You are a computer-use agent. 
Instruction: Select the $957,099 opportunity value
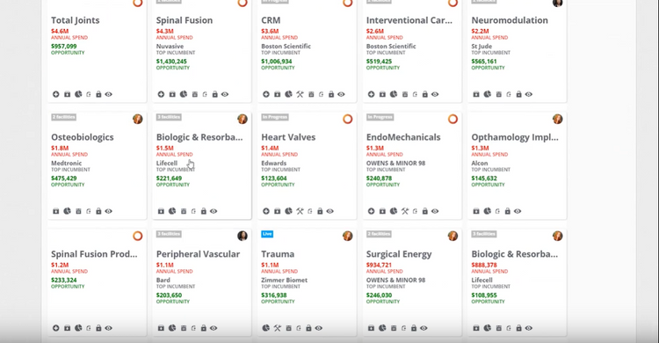(x=64, y=47)
